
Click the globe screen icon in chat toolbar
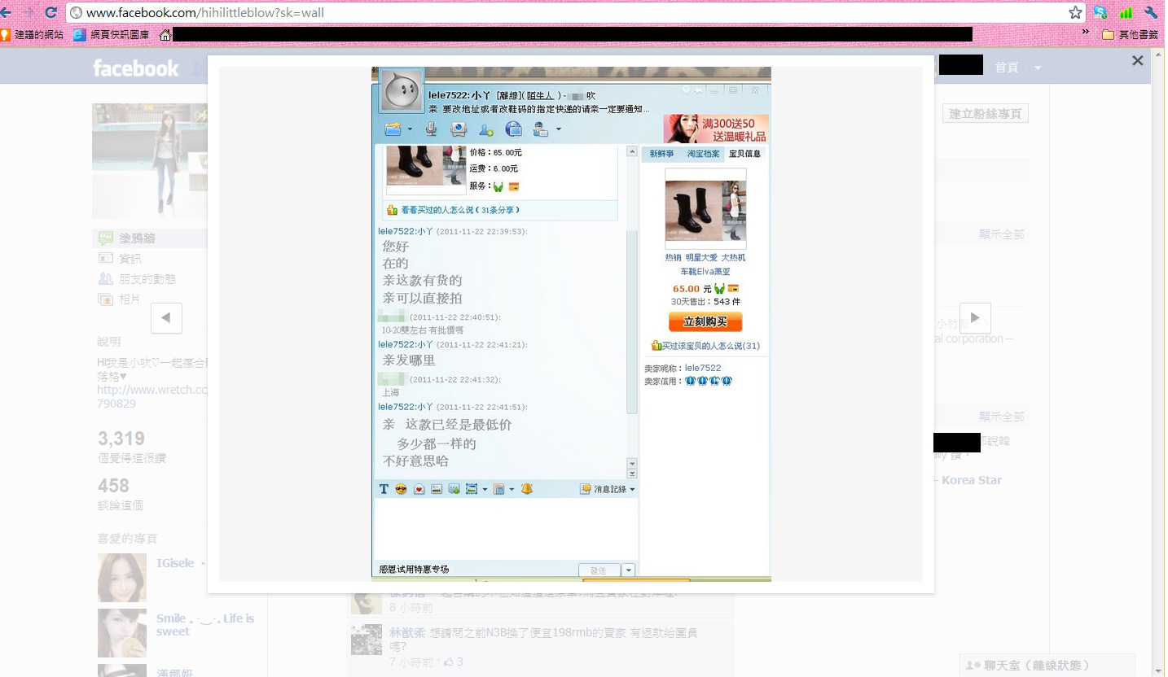(x=513, y=129)
